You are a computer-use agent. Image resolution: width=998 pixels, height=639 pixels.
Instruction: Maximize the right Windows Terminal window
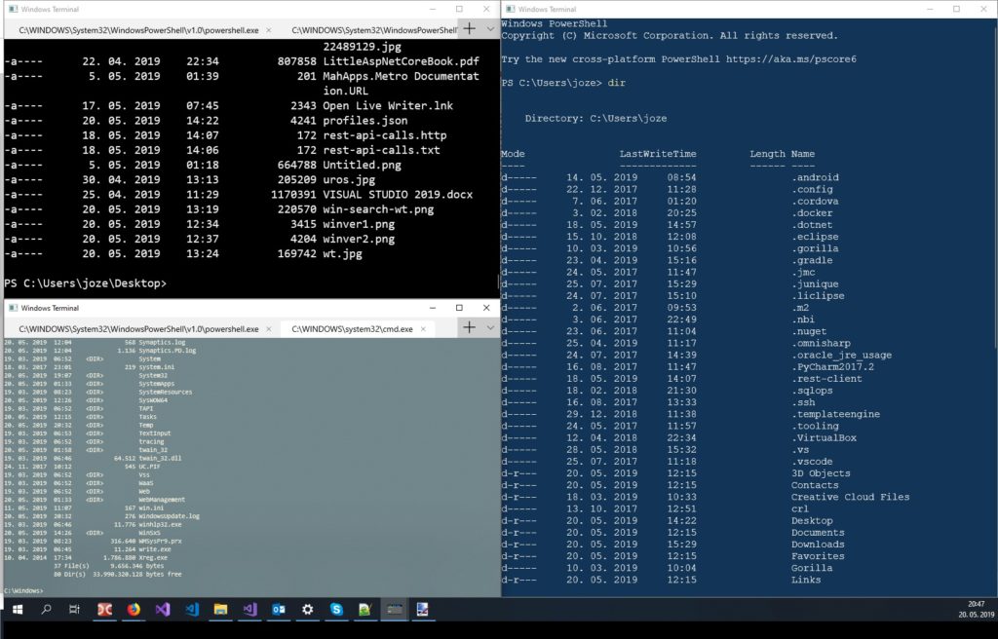coord(956,9)
